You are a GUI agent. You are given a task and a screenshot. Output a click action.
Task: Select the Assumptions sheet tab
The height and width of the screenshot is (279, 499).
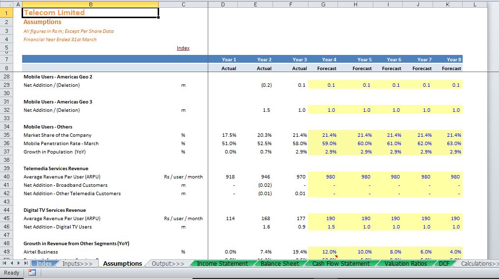tap(122, 264)
